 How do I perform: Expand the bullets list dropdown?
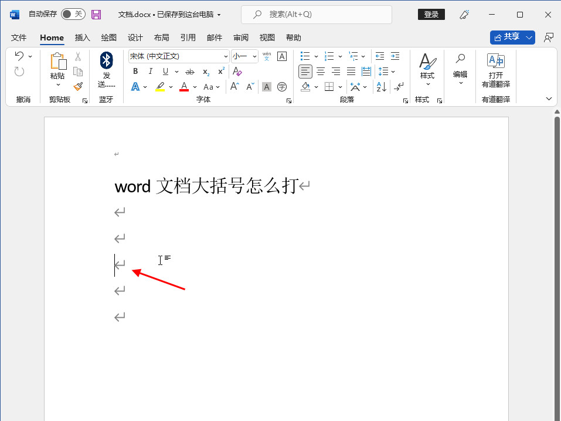(x=316, y=56)
